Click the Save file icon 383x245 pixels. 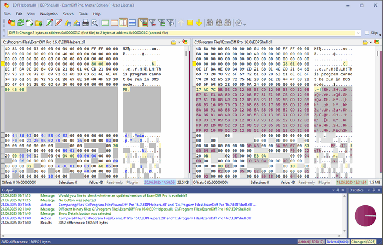click(68, 23)
